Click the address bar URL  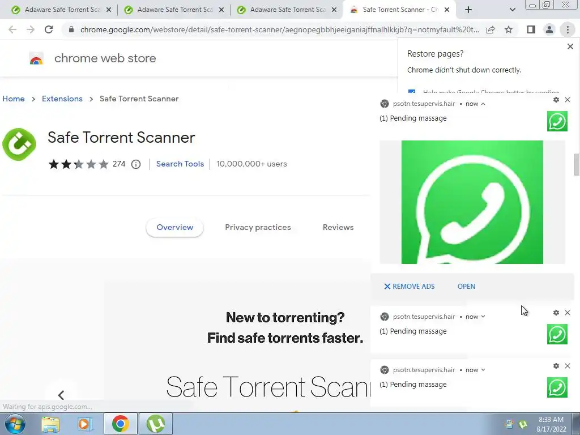click(x=279, y=29)
